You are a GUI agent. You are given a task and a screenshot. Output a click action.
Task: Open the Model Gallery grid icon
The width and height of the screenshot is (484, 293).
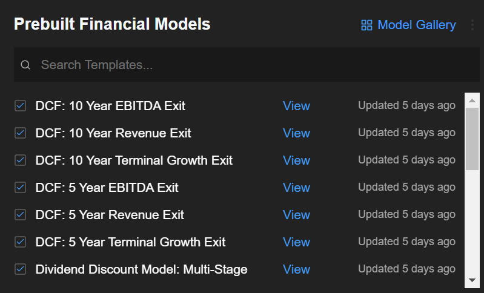(x=366, y=25)
